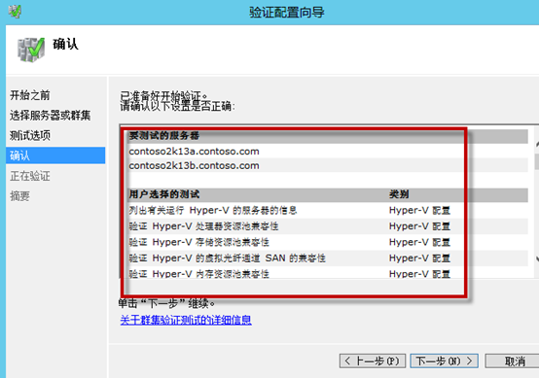Select the 测试选项 step
This screenshot has width=539, height=378.
30,136
